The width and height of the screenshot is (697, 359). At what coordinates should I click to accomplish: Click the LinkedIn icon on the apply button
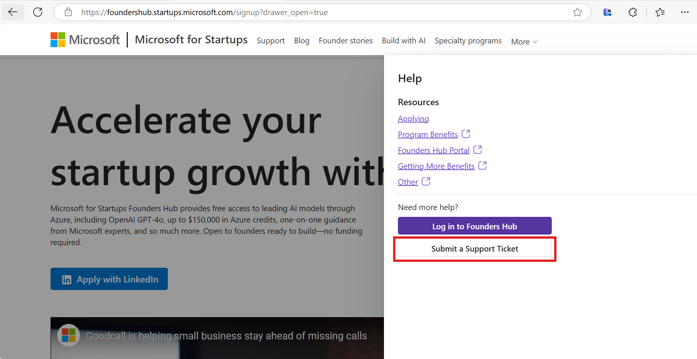[x=67, y=279]
